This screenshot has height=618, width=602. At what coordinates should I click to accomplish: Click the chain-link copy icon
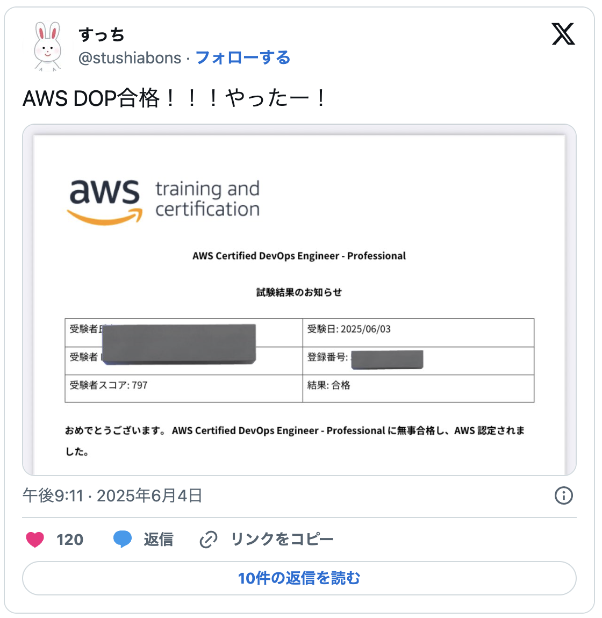(209, 539)
